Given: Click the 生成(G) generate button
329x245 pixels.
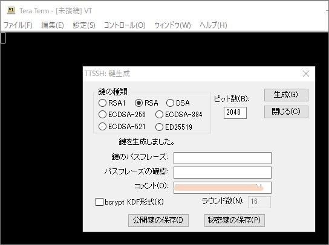Looking at the screenshot, I should coord(286,95).
